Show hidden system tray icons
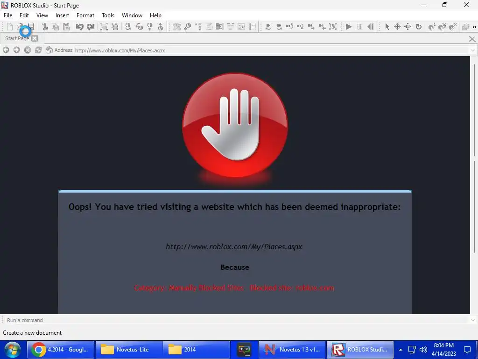478x359 pixels. pos(401,350)
